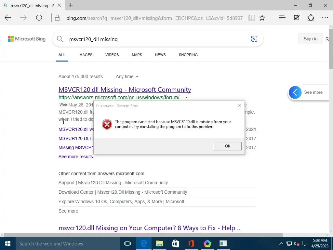Click the taskbar clock showing 5:08 AM
Screen dimensions: 333x250
(x=320, y=243)
